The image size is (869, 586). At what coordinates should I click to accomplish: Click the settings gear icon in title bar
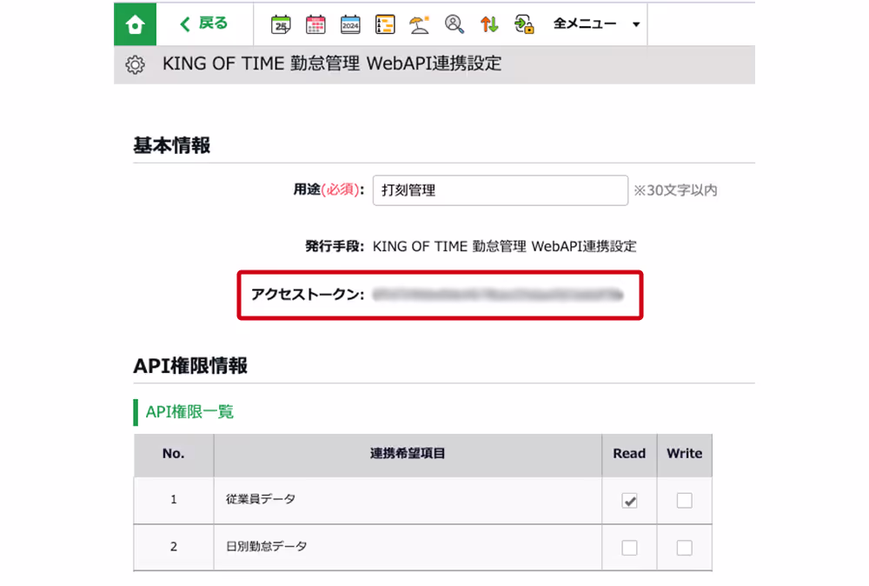(135, 65)
